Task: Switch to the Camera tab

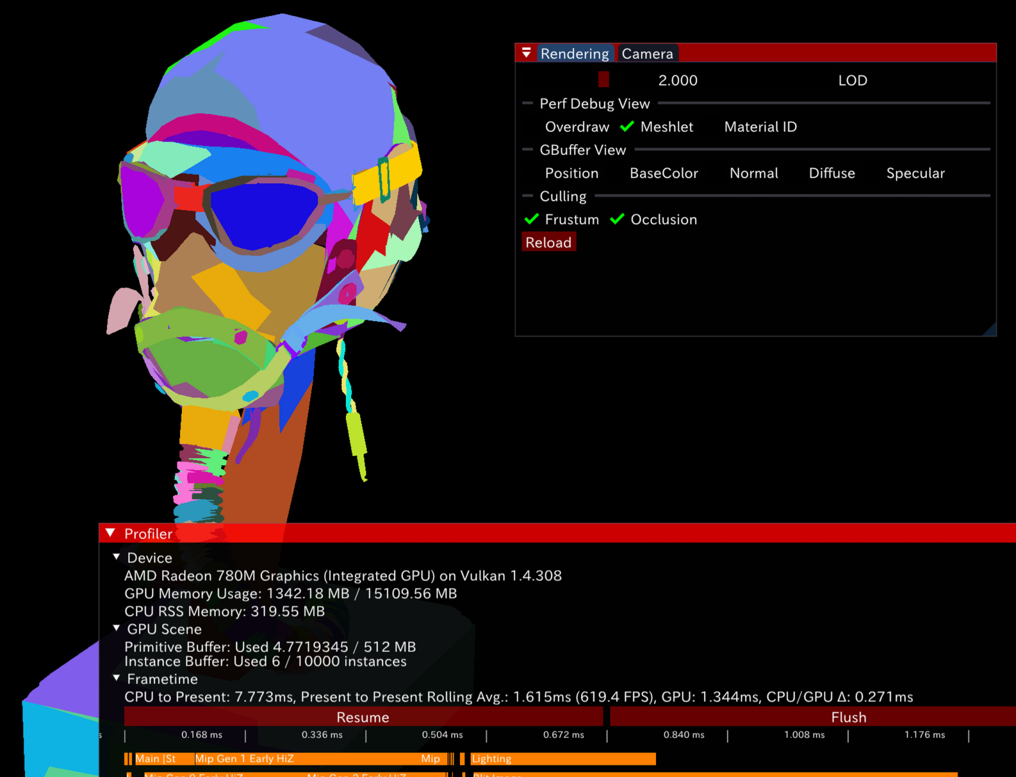Action: tap(647, 54)
